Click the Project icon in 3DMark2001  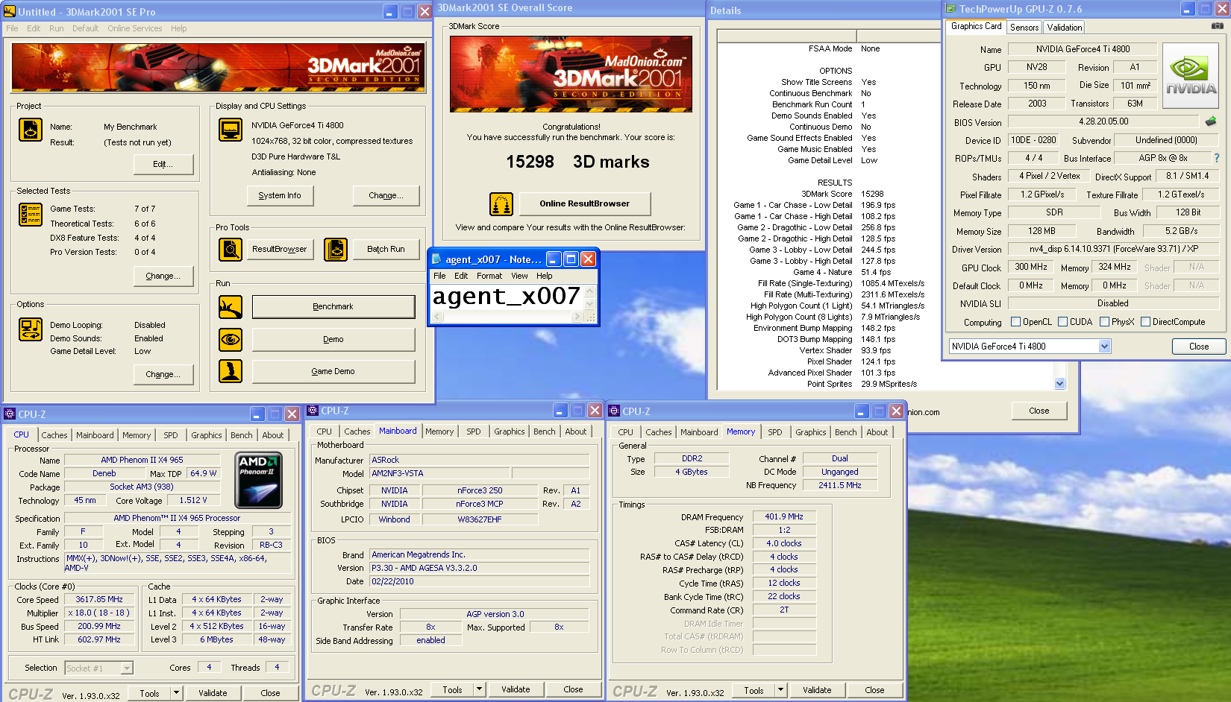(31, 130)
